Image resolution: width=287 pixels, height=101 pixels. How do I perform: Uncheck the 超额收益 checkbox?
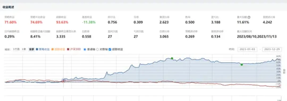(110, 49)
